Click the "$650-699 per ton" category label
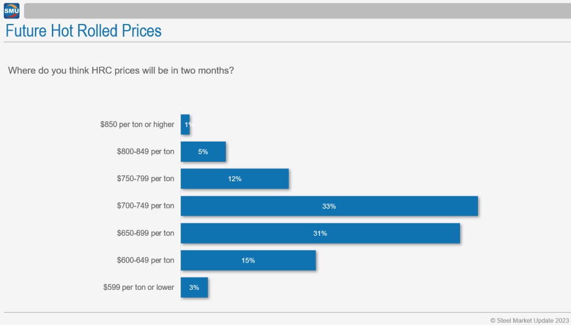The height and width of the screenshot is (325, 571). click(x=146, y=234)
